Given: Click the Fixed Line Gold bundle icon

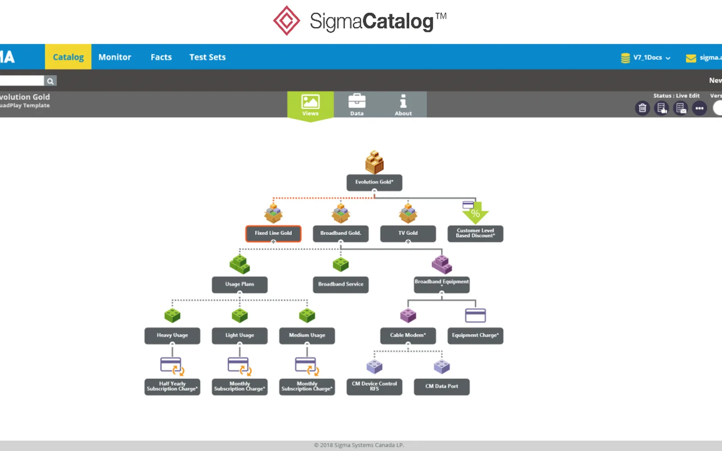Looking at the screenshot, I should [273, 213].
